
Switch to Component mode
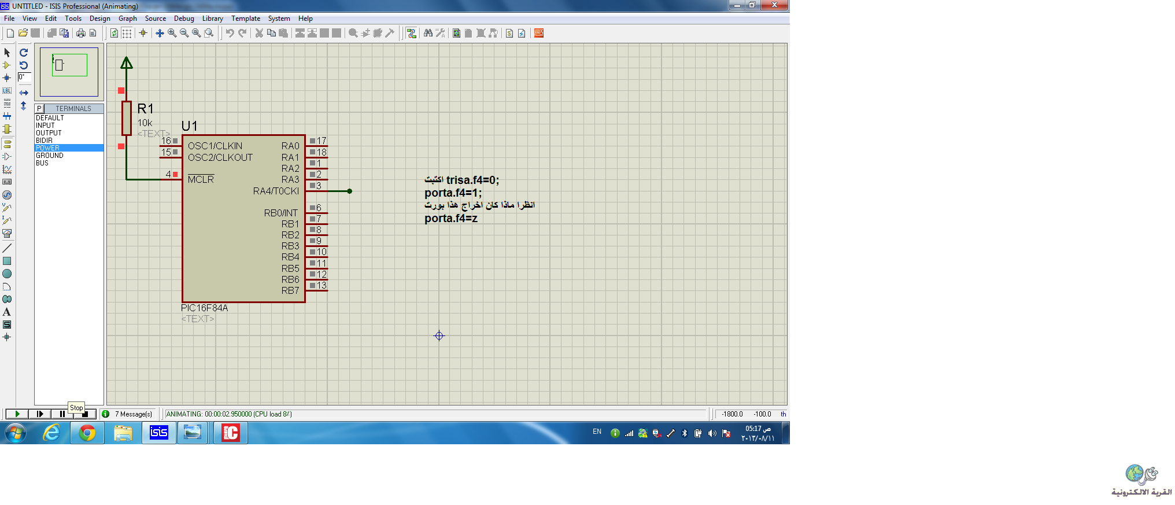pos(7,65)
